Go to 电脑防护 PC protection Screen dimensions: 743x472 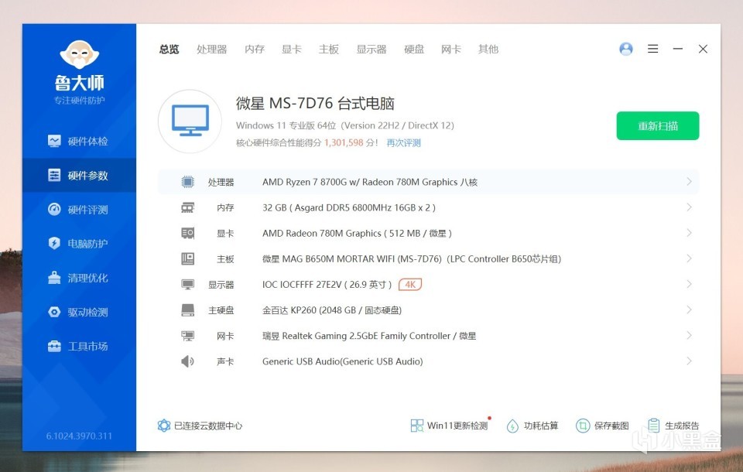(x=79, y=244)
